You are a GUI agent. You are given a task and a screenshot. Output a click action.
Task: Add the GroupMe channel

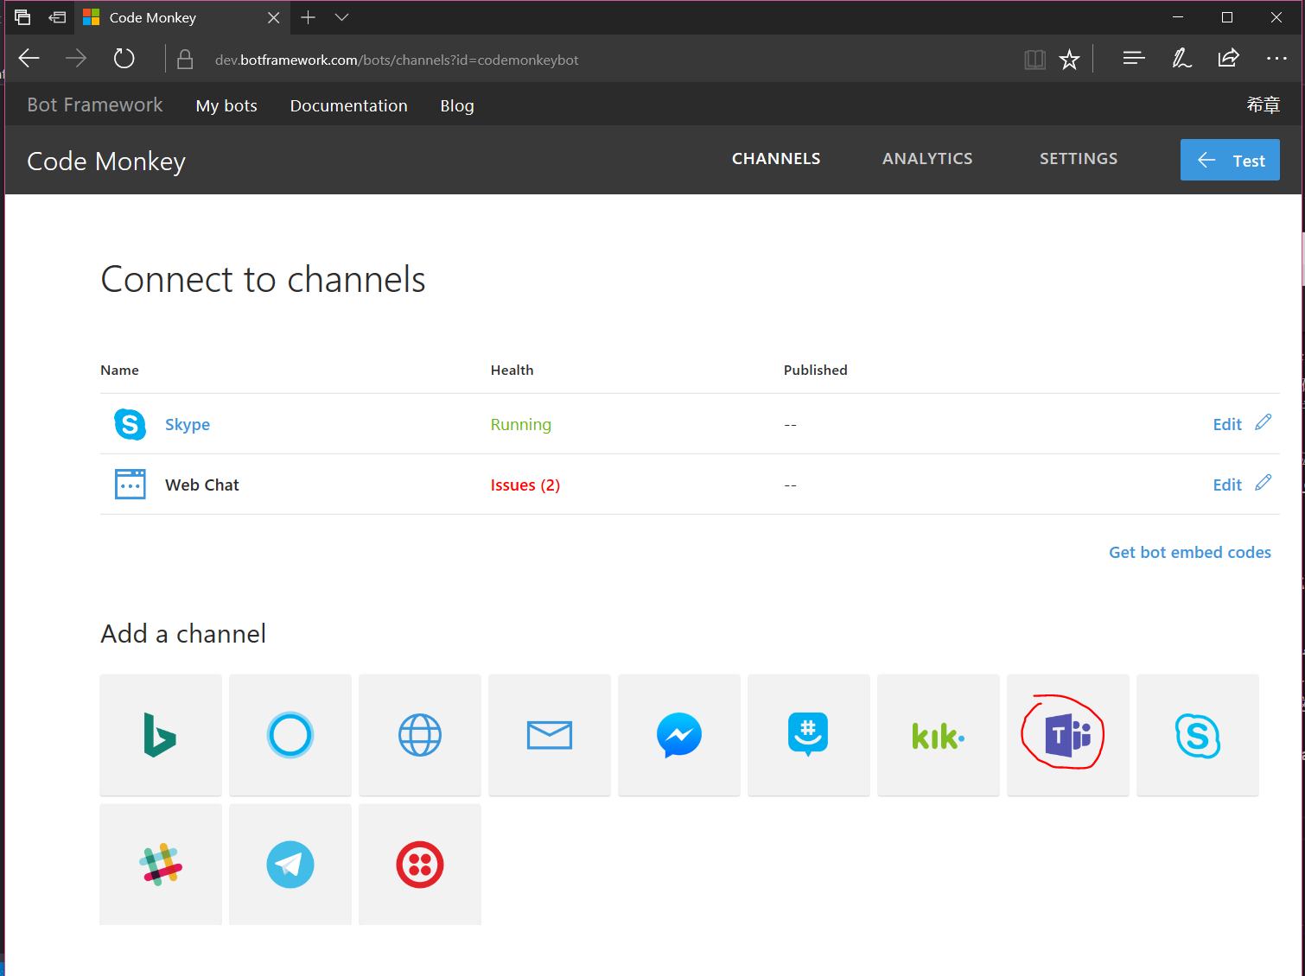click(x=808, y=735)
